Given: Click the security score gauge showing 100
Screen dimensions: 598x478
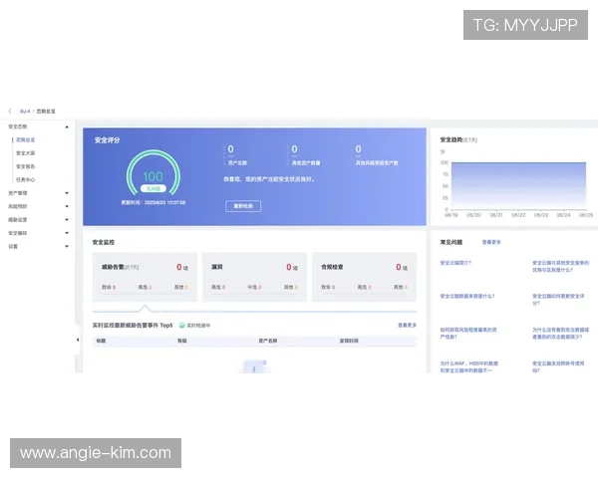Looking at the screenshot, I should point(152,176).
